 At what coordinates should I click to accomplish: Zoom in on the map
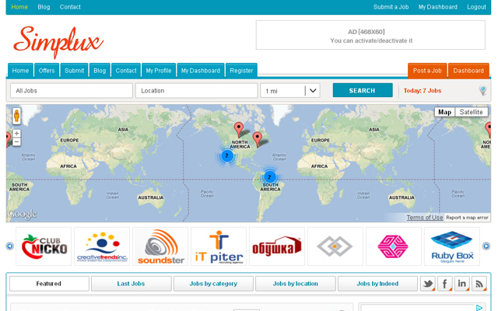16,133
